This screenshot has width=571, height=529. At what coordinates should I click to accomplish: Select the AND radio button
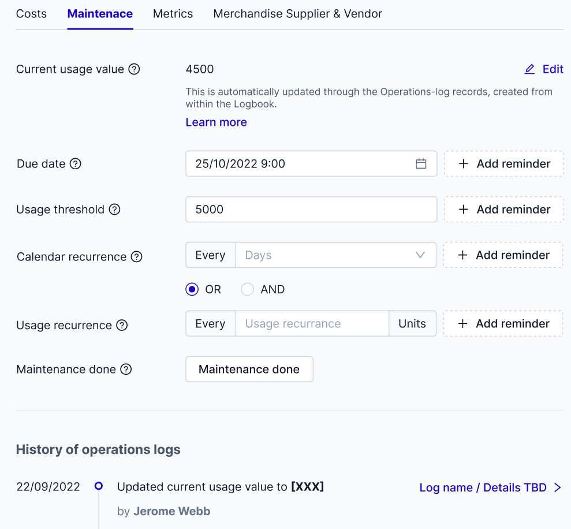coord(248,289)
